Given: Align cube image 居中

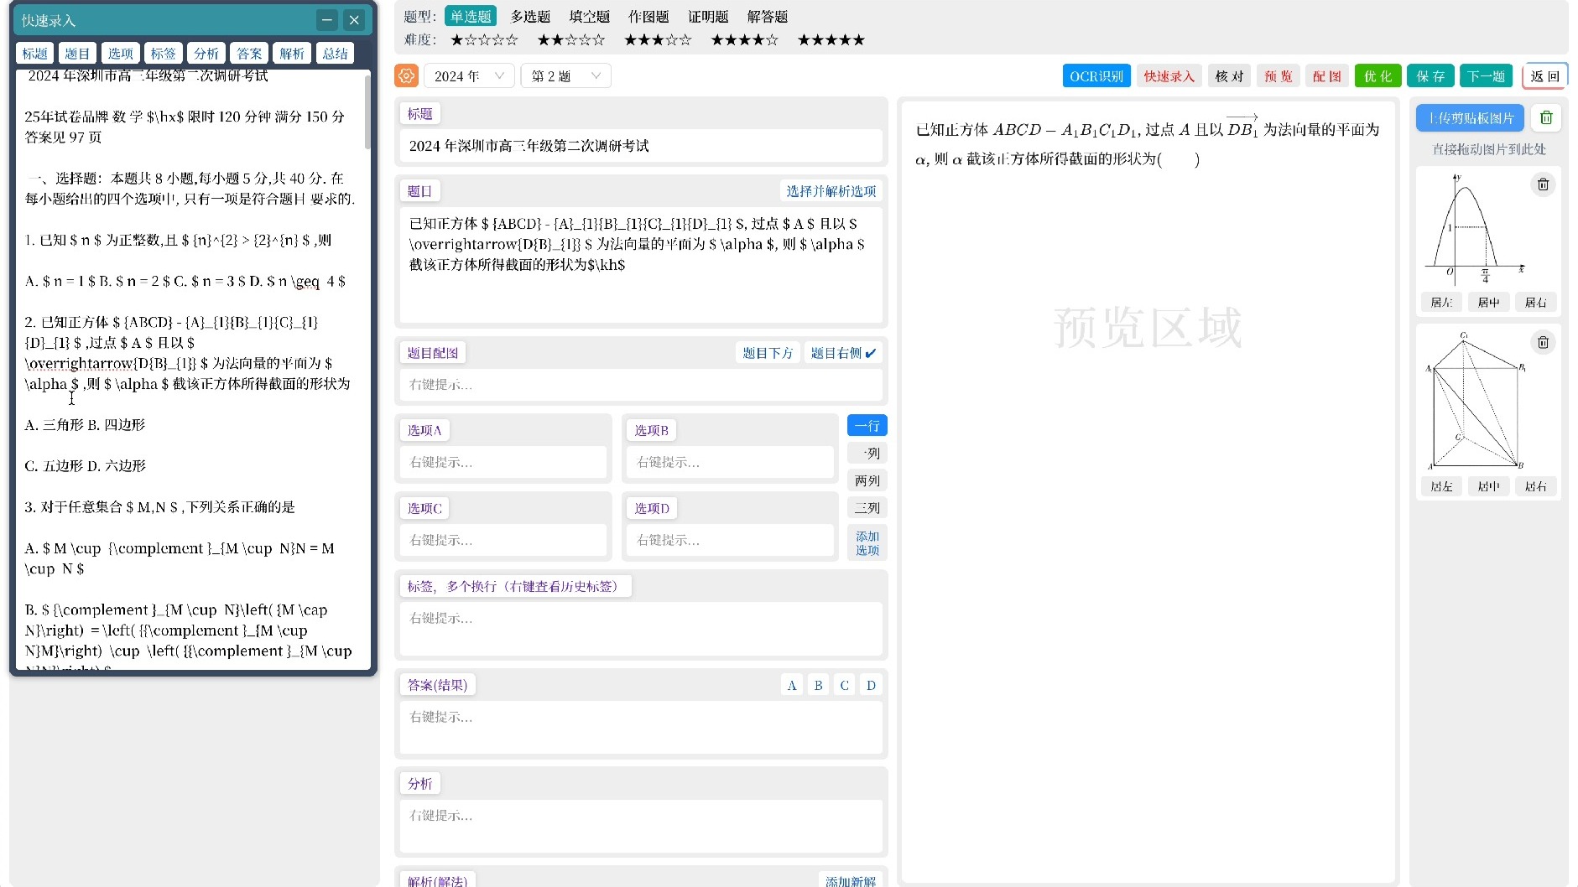Looking at the screenshot, I should (1488, 486).
